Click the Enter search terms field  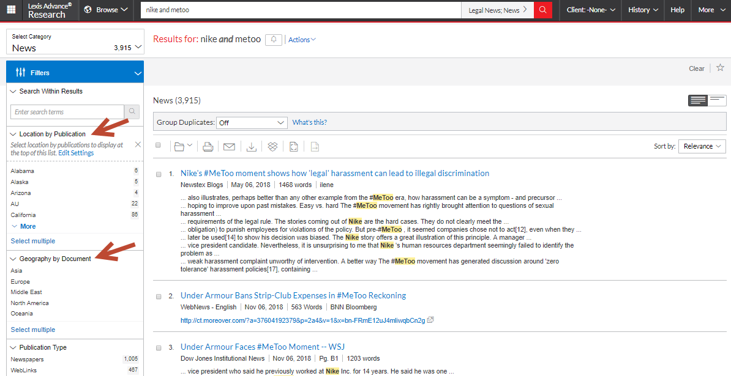point(67,112)
